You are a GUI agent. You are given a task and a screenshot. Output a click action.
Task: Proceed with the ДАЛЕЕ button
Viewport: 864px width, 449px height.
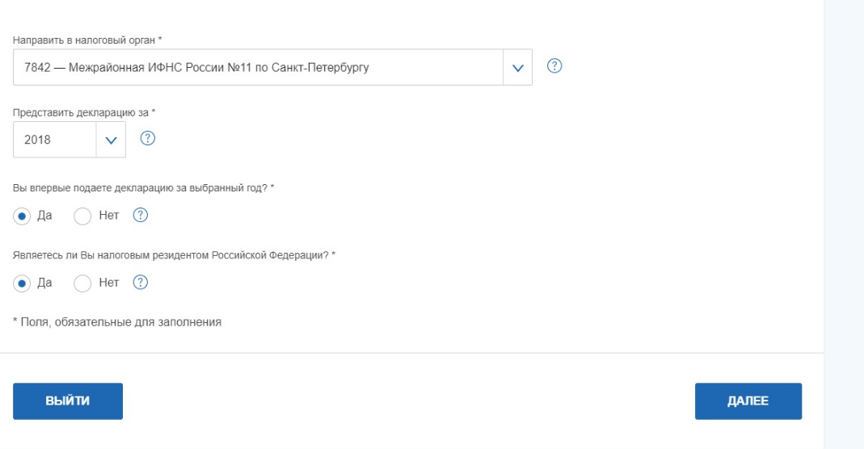coord(748,401)
